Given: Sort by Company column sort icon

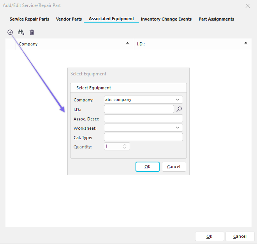Looking at the screenshot, I should (x=127, y=44).
